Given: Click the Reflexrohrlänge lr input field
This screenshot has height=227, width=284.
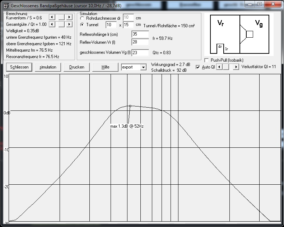Looking at the screenshot, I should pyautogui.click(x=140, y=34).
